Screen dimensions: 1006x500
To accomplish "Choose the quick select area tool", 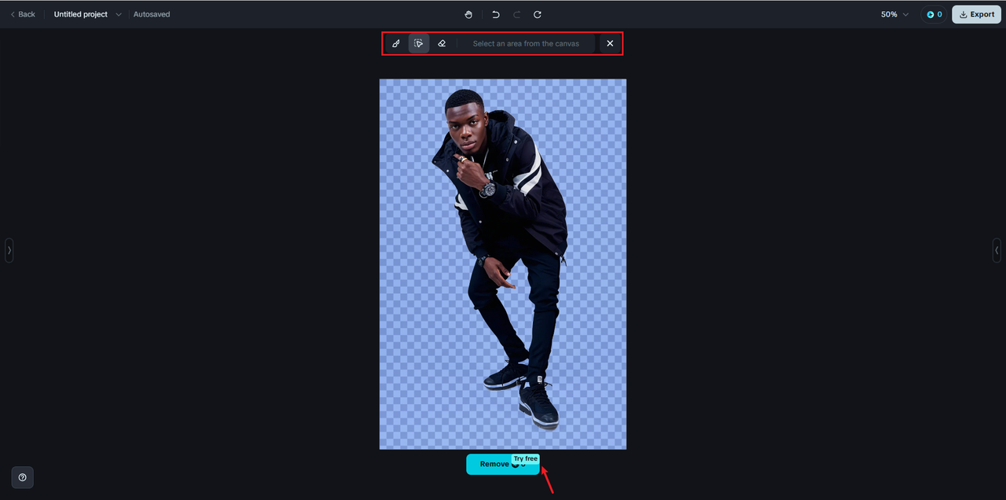I will click(x=419, y=43).
